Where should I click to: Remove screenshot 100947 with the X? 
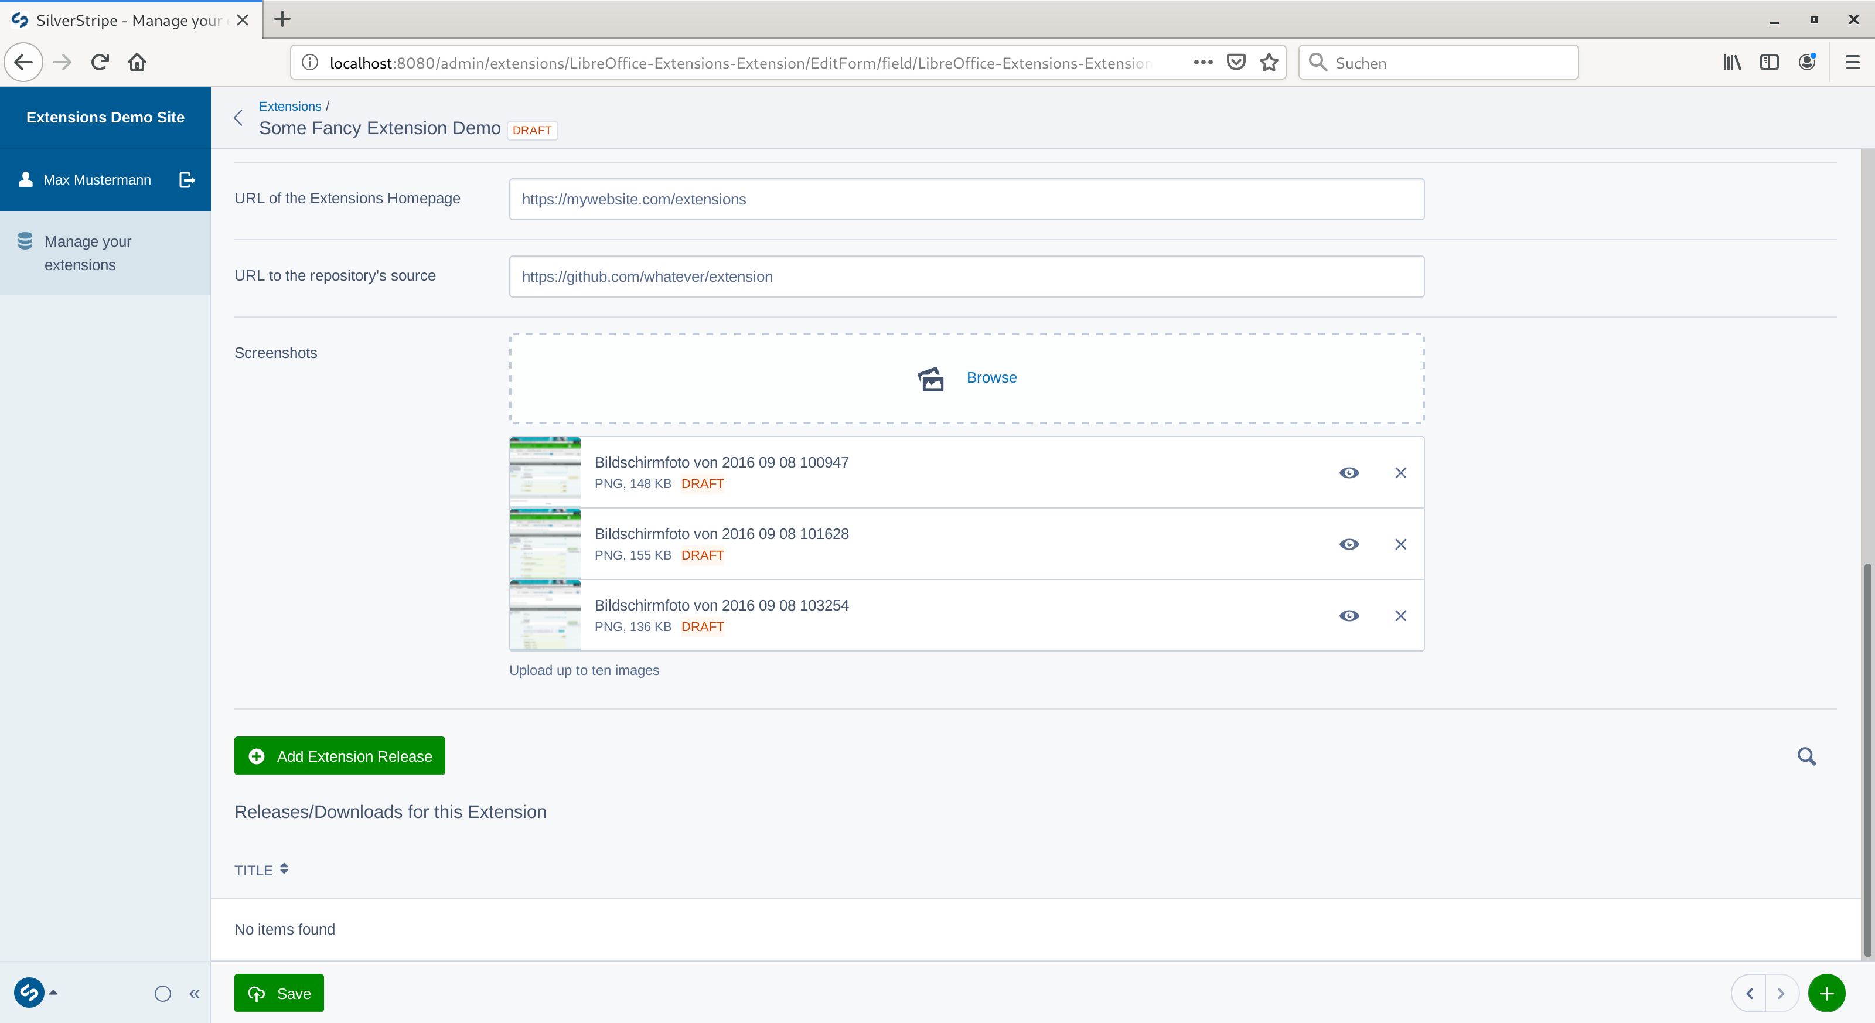[x=1400, y=473]
